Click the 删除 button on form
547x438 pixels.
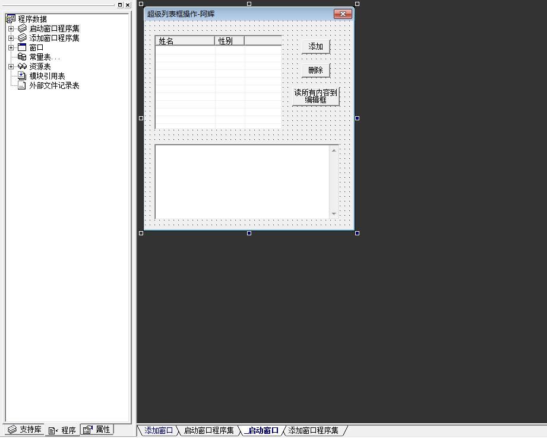tap(315, 71)
